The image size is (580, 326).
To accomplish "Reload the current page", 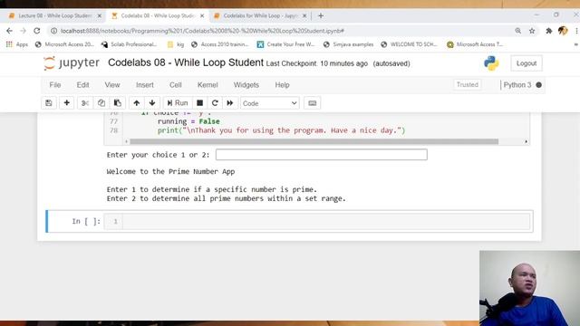I will [36, 31].
